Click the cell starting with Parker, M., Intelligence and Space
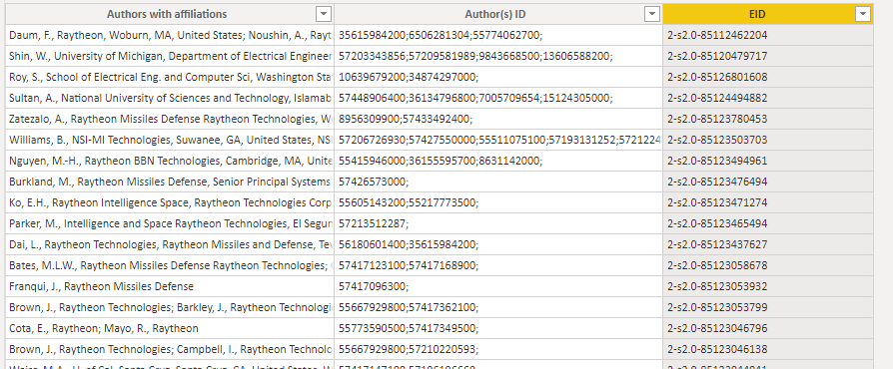Screen dimensions: 893x369 [170, 224]
